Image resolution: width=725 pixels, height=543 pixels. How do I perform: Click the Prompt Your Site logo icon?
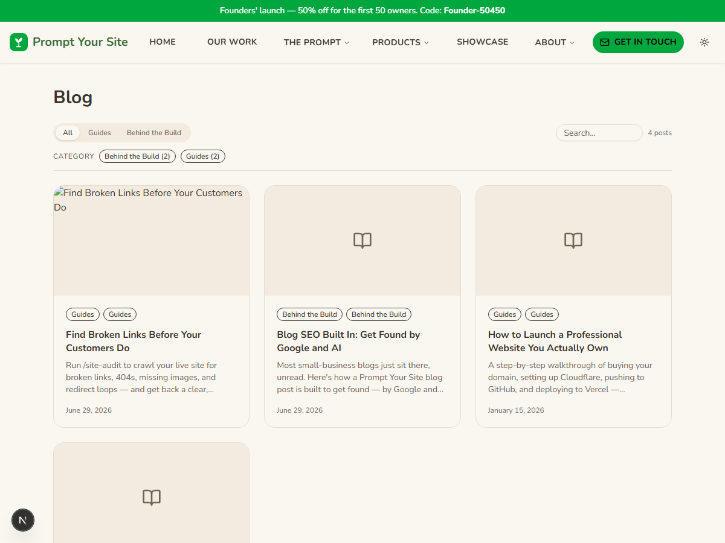pyautogui.click(x=19, y=42)
